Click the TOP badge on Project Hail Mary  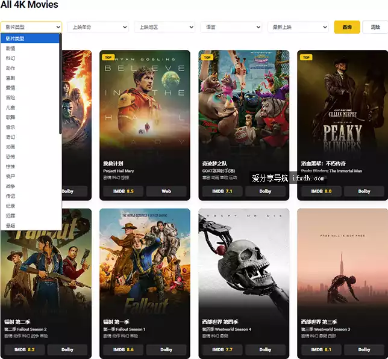tap(108, 57)
